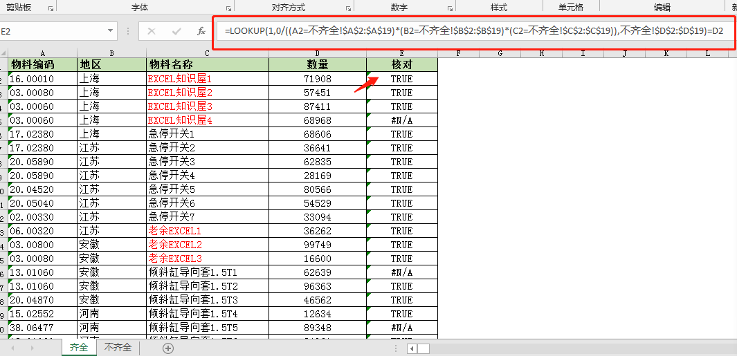Screen dimensions: 737x356
Task: Select quantity cell 87411
Action: click(318, 106)
